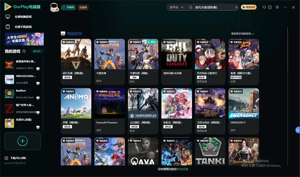Select the 雀魂 (国际中文服) card
The image size is (300, 177).
coord(244,62)
